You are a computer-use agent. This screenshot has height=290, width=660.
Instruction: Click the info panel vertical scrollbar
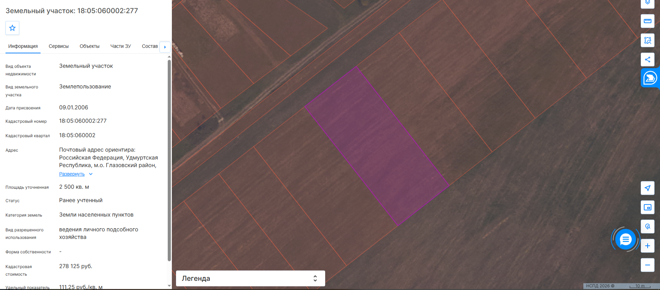(169, 160)
